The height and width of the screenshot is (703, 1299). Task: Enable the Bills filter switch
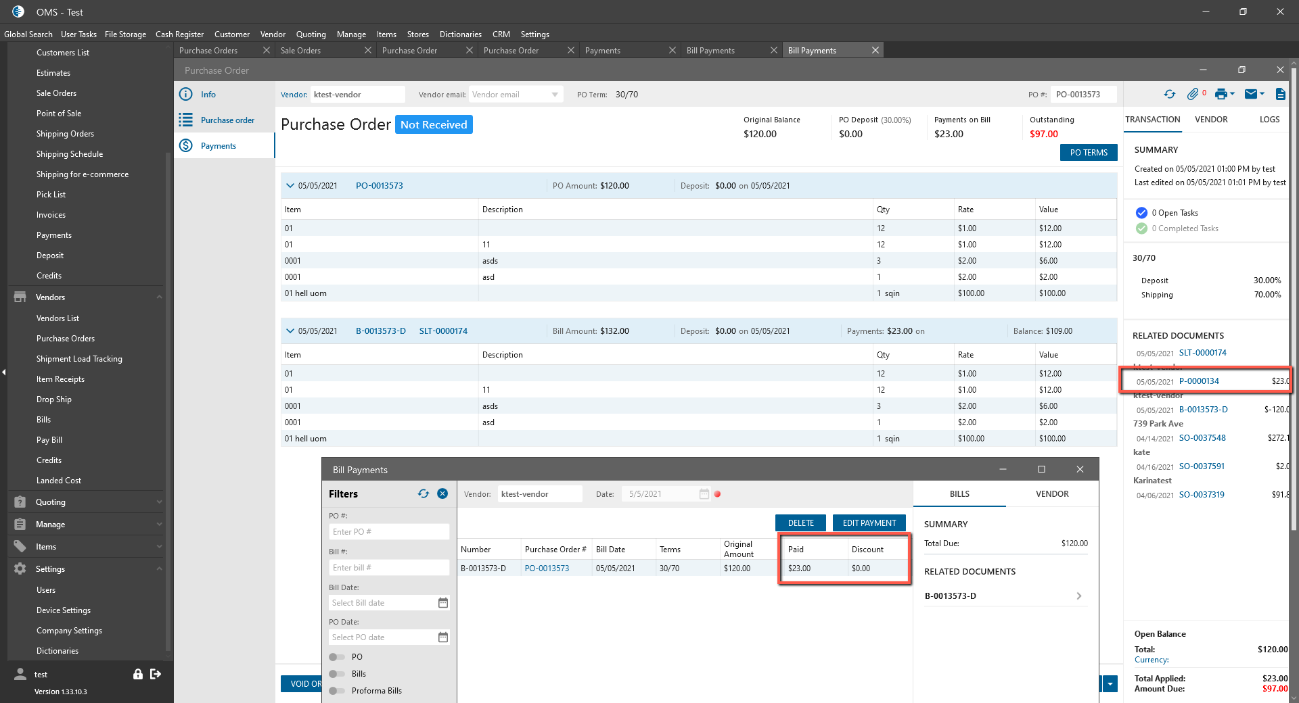(336, 674)
